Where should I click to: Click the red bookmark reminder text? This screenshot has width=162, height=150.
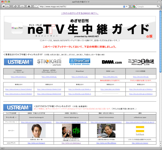coord(79,47)
